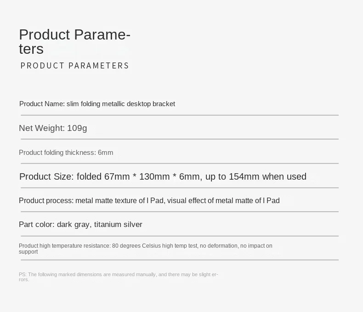Click divider line under Product Name row
363x312 pixels.
(179, 115)
